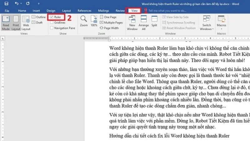This screenshot has width=250, height=141.
Task: Switch to Outline view
Action: tap(39, 17)
